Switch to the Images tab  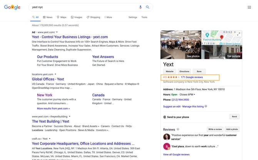(x=76, y=17)
